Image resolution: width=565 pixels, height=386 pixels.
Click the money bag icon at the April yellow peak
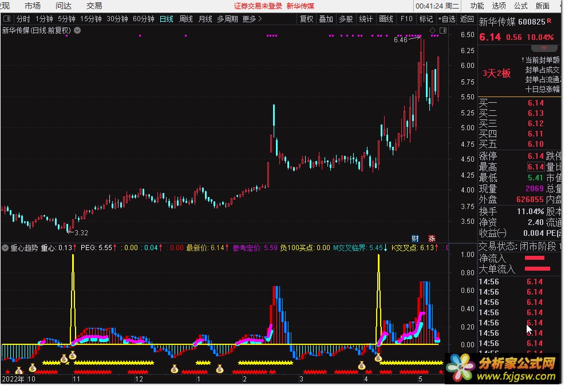tap(378, 357)
